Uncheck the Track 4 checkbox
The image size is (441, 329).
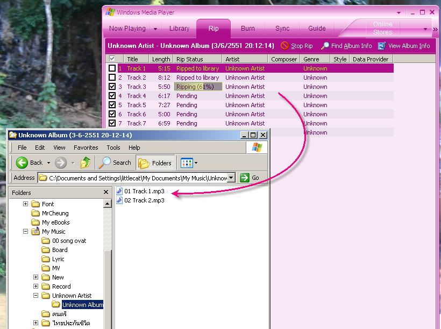click(x=112, y=96)
